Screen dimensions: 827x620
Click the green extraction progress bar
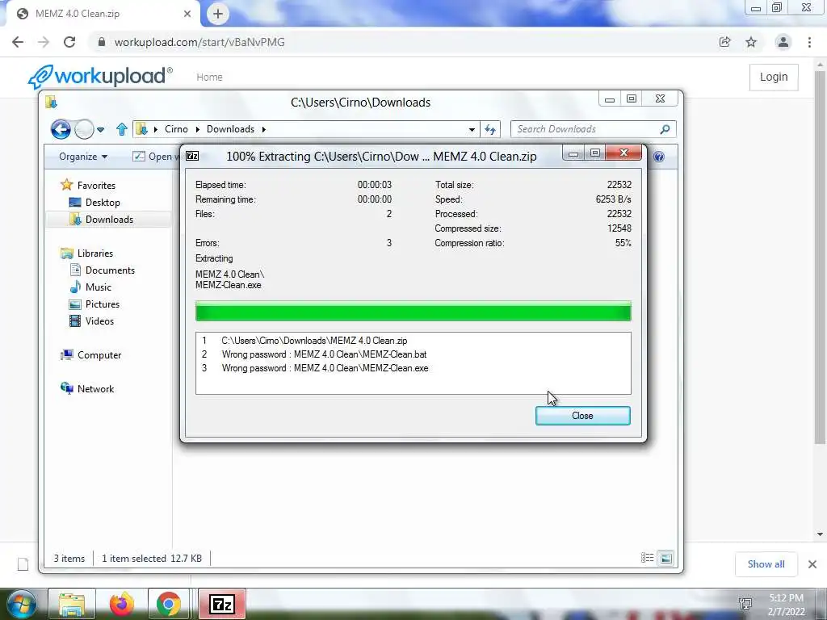pyautogui.click(x=413, y=311)
